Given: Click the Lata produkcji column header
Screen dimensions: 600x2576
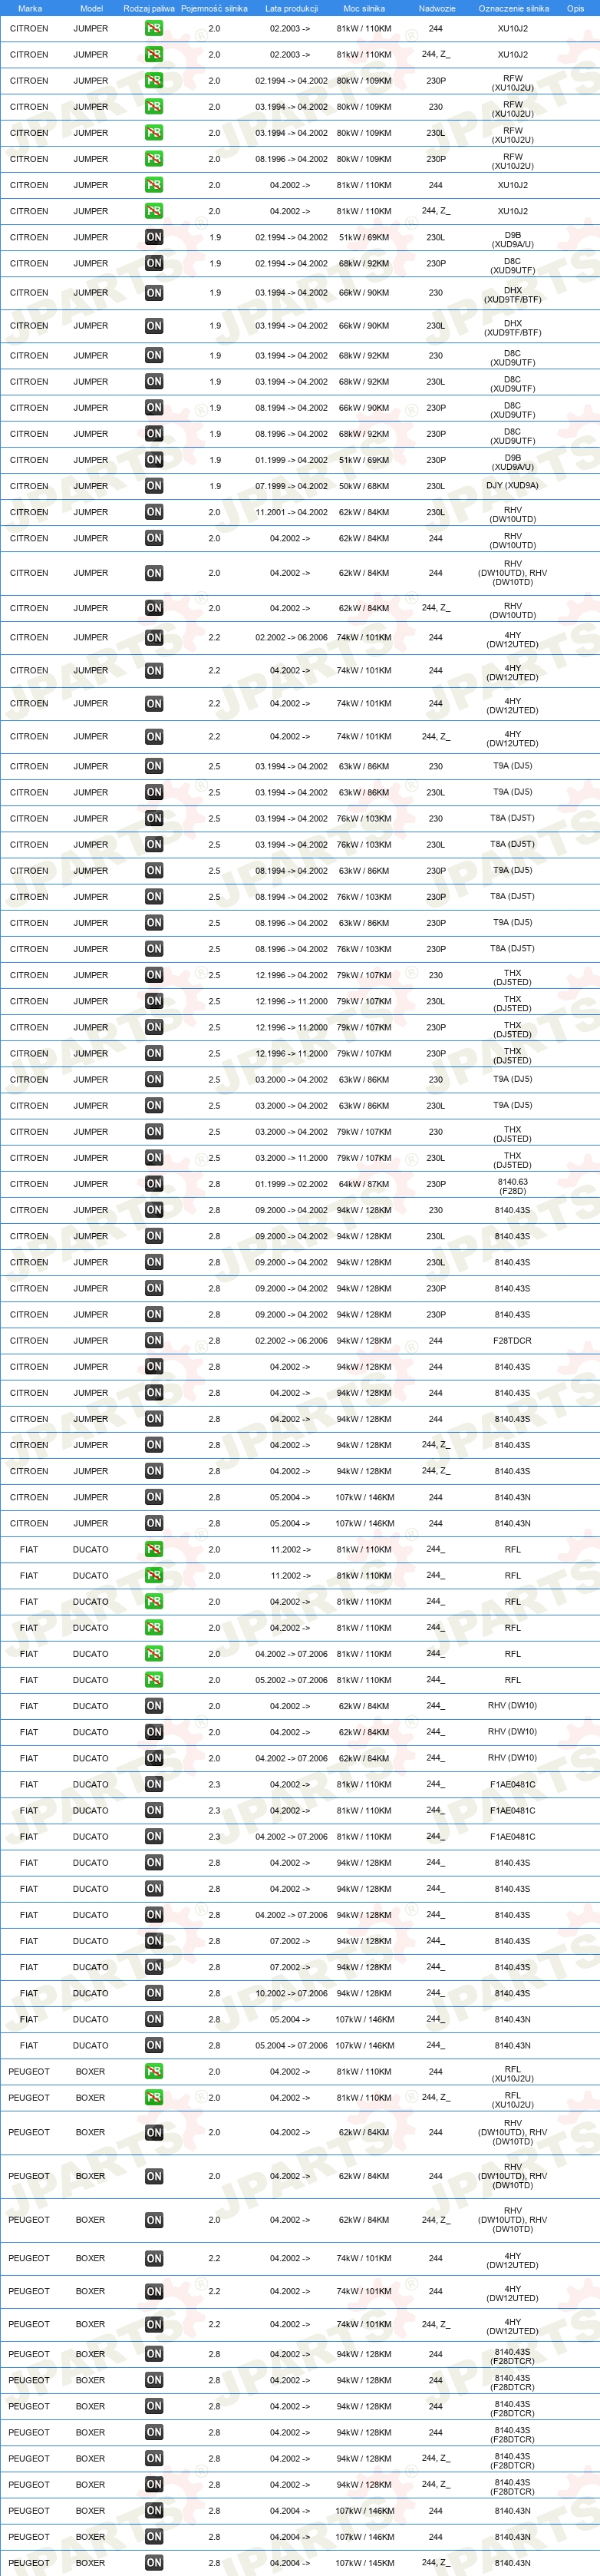Looking at the screenshot, I should pyautogui.click(x=291, y=8).
